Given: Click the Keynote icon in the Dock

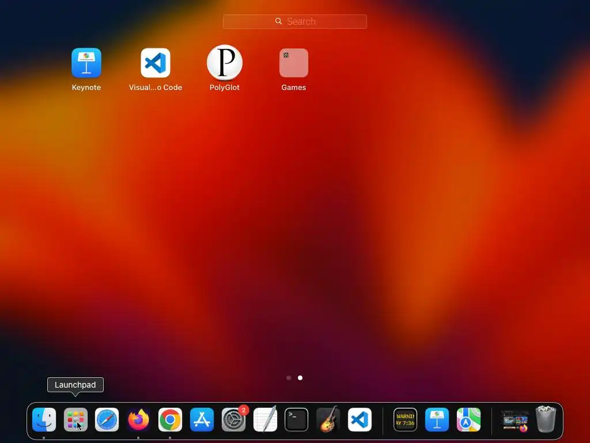Looking at the screenshot, I should (x=437, y=419).
